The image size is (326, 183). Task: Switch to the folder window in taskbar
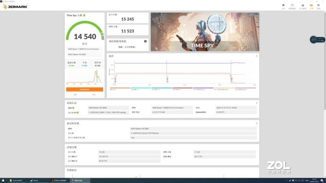pyautogui.click(x=18, y=181)
